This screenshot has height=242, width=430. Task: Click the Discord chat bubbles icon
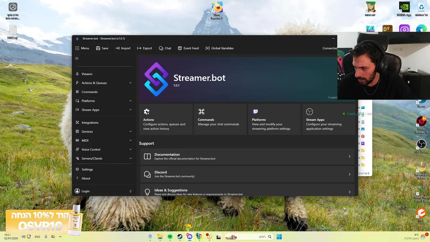tap(147, 174)
